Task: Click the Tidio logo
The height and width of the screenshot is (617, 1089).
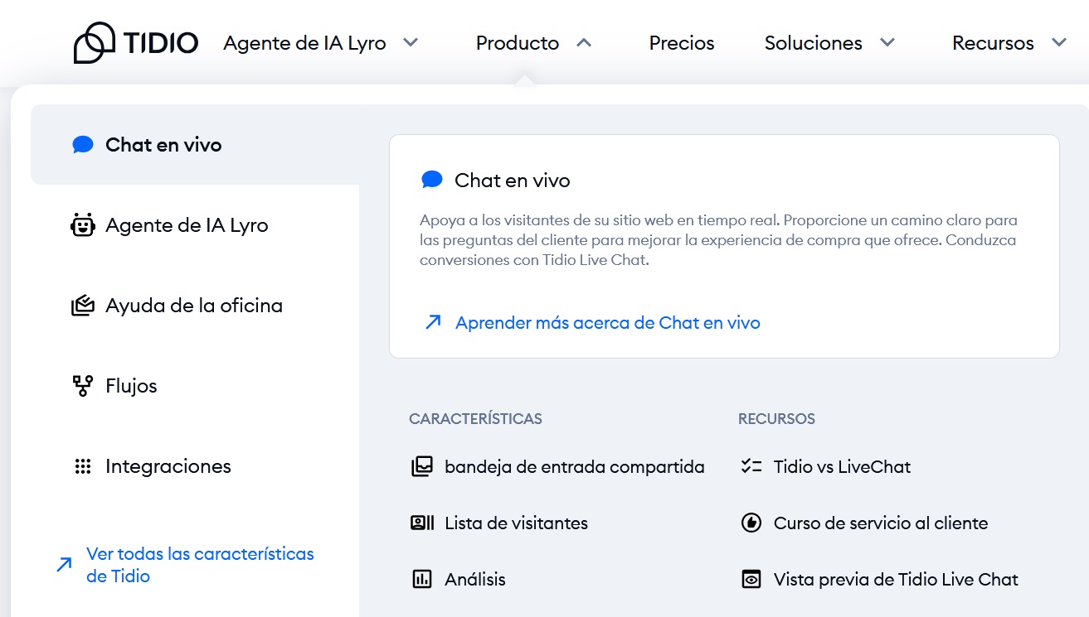Action: click(x=135, y=42)
